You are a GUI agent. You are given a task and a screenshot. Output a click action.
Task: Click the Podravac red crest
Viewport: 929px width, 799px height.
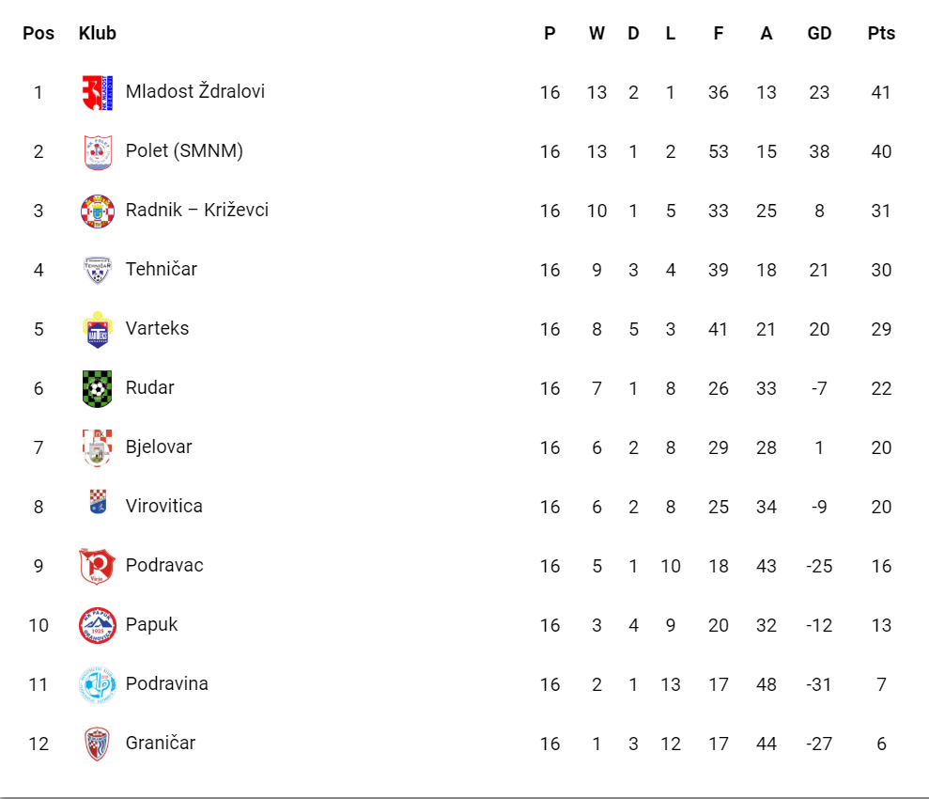coord(97,567)
